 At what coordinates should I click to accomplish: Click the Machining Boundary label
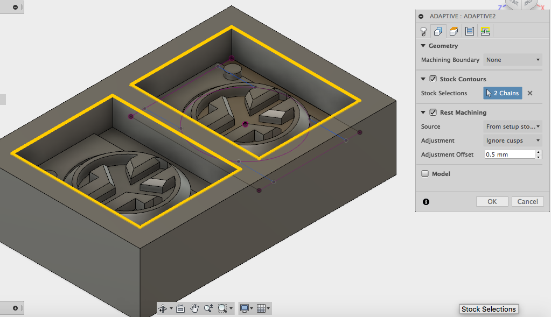450,60
